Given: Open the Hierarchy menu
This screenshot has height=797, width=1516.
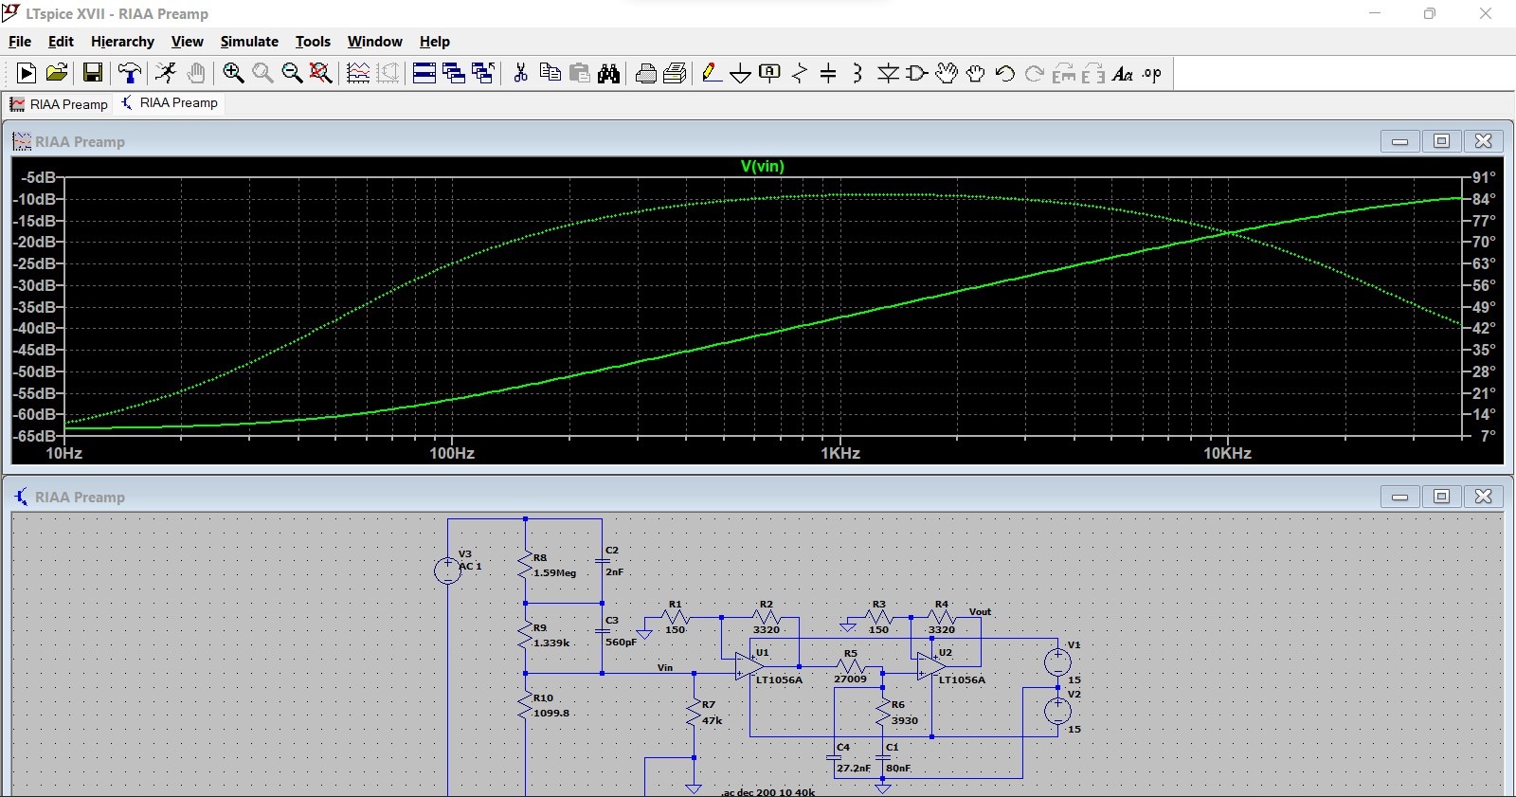Looking at the screenshot, I should tap(122, 42).
